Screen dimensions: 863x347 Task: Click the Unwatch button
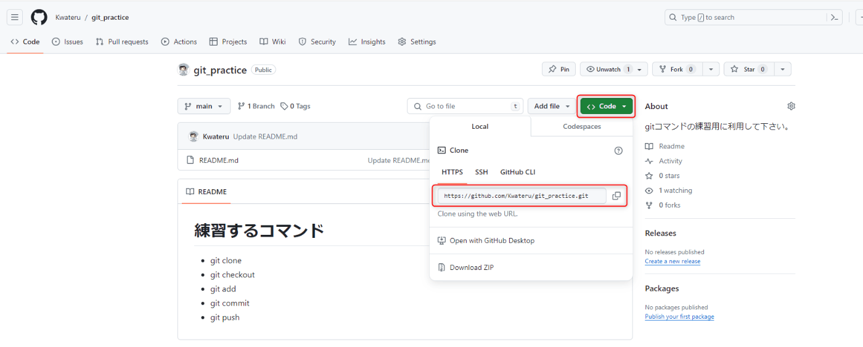614,69
